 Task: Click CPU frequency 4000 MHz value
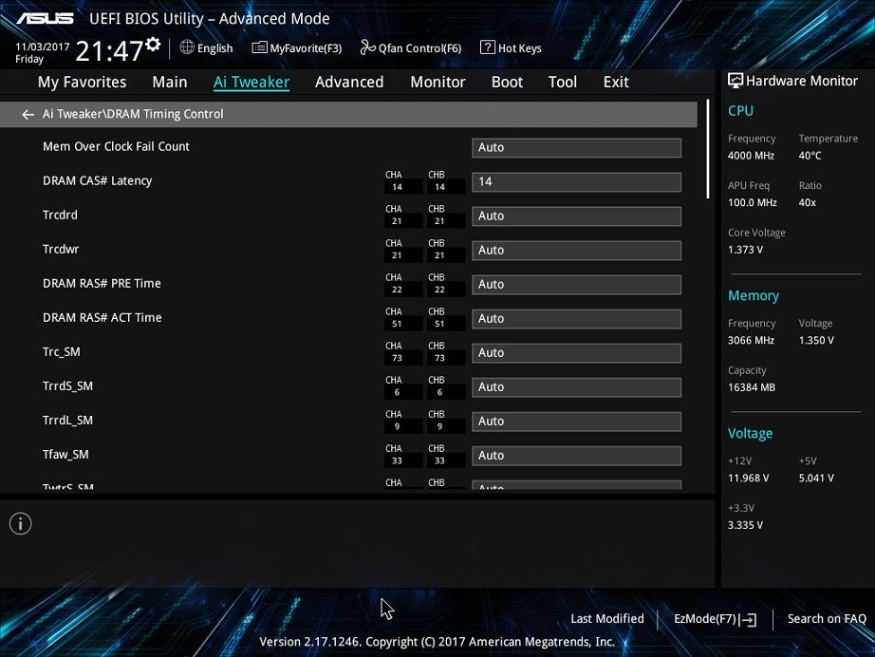[751, 156]
